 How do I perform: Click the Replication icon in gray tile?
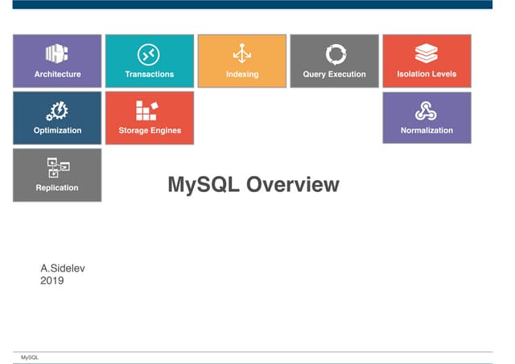tap(57, 167)
